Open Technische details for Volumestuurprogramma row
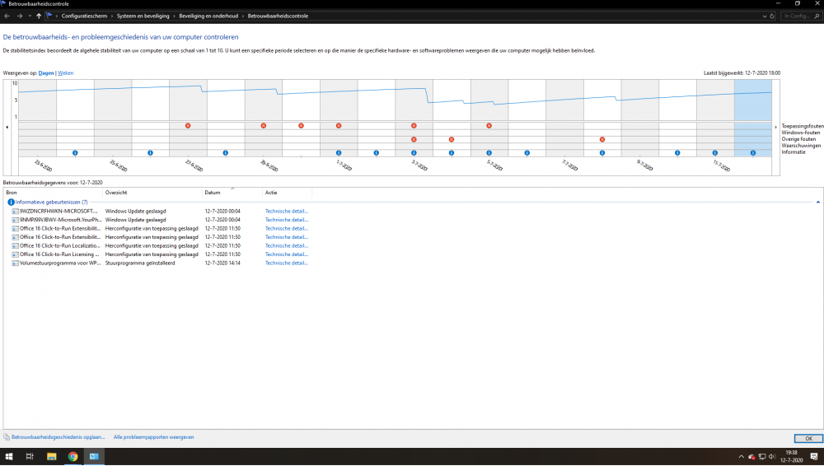Screen dimensions: 824x466 coord(287,263)
